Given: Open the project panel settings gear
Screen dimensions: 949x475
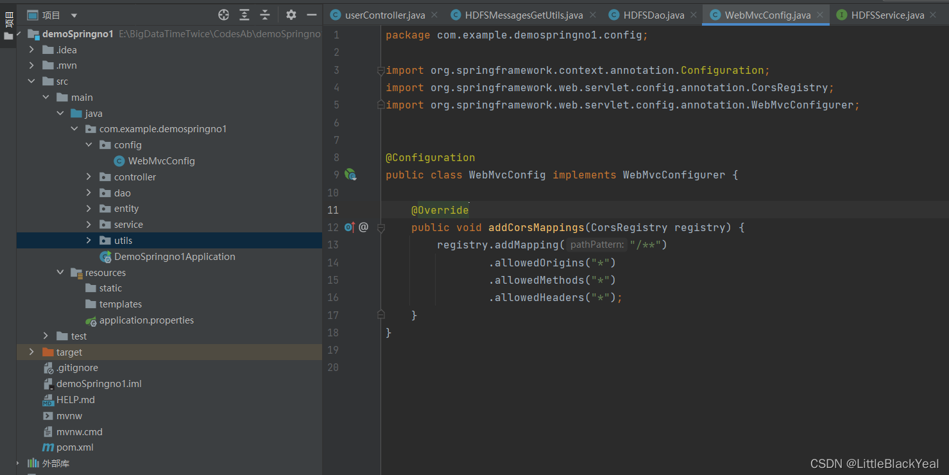Looking at the screenshot, I should coord(291,15).
